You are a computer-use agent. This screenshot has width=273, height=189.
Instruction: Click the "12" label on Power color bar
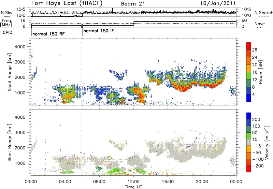(x=255, y=80)
